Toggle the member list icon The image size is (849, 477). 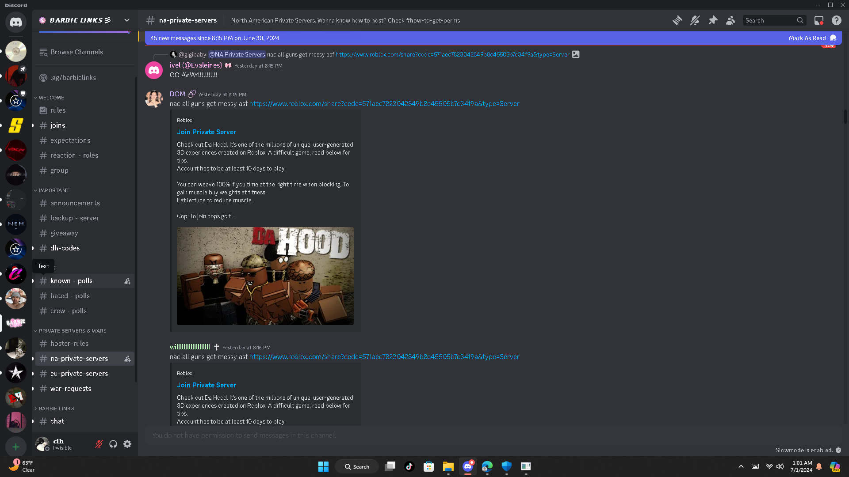click(730, 20)
